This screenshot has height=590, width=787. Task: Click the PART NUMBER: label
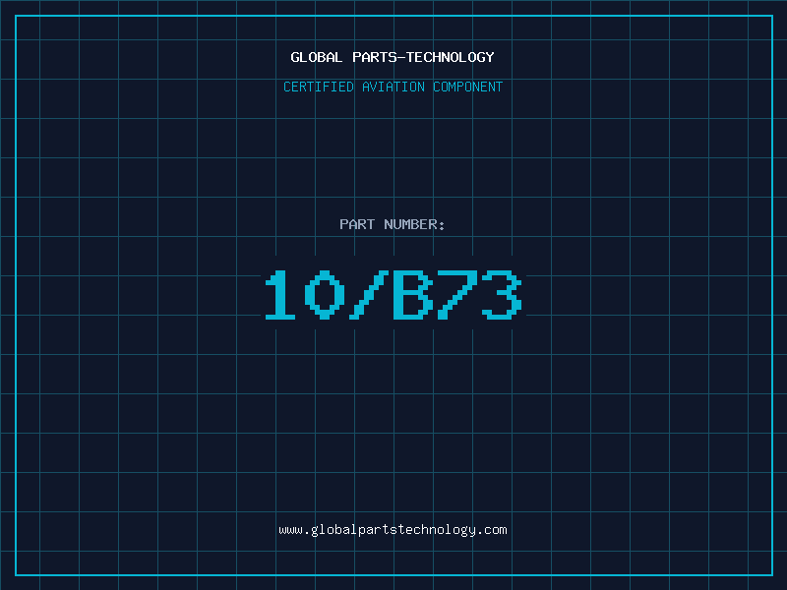[393, 224]
